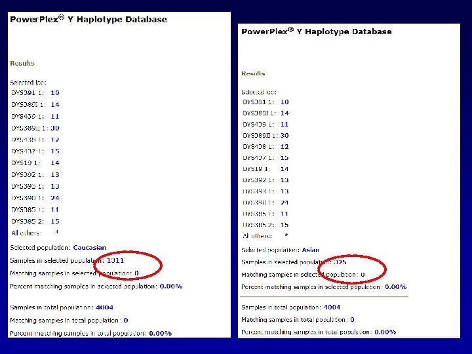Image resolution: width=472 pixels, height=354 pixels.
Task: Select the DYS439 value 11 in the Caucasian panel
Action: click(x=55, y=116)
